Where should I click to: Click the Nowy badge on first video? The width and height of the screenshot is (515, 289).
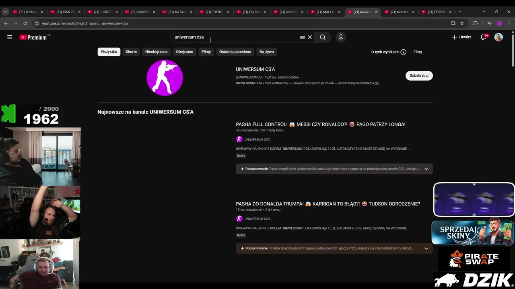click(x=241, y=156)
